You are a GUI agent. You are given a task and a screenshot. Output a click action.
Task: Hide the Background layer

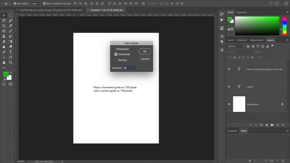pos(229,104)
